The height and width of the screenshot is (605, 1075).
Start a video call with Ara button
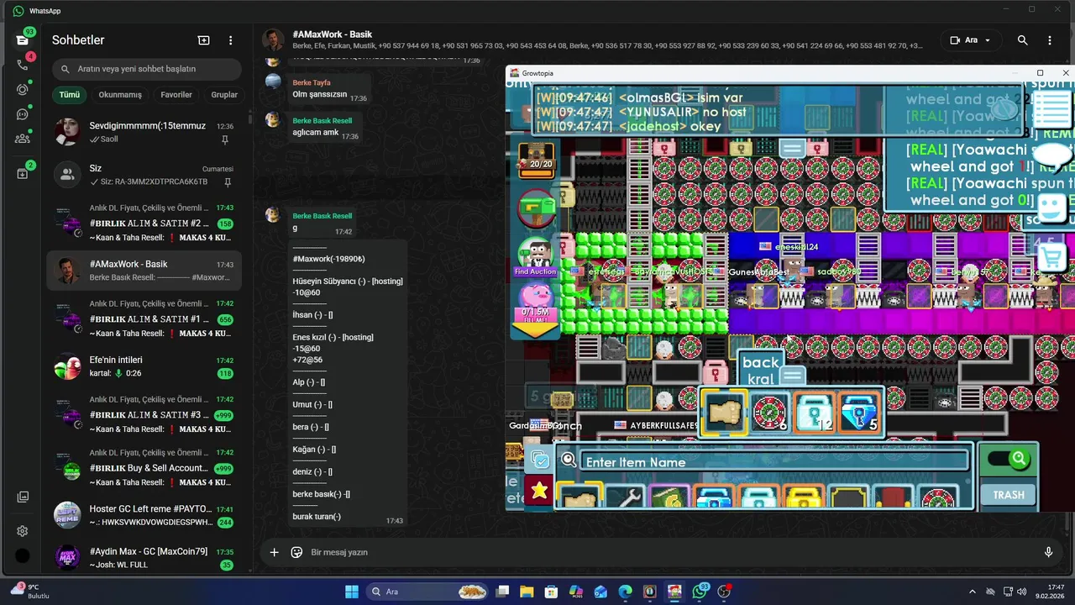tap(964, 40)
